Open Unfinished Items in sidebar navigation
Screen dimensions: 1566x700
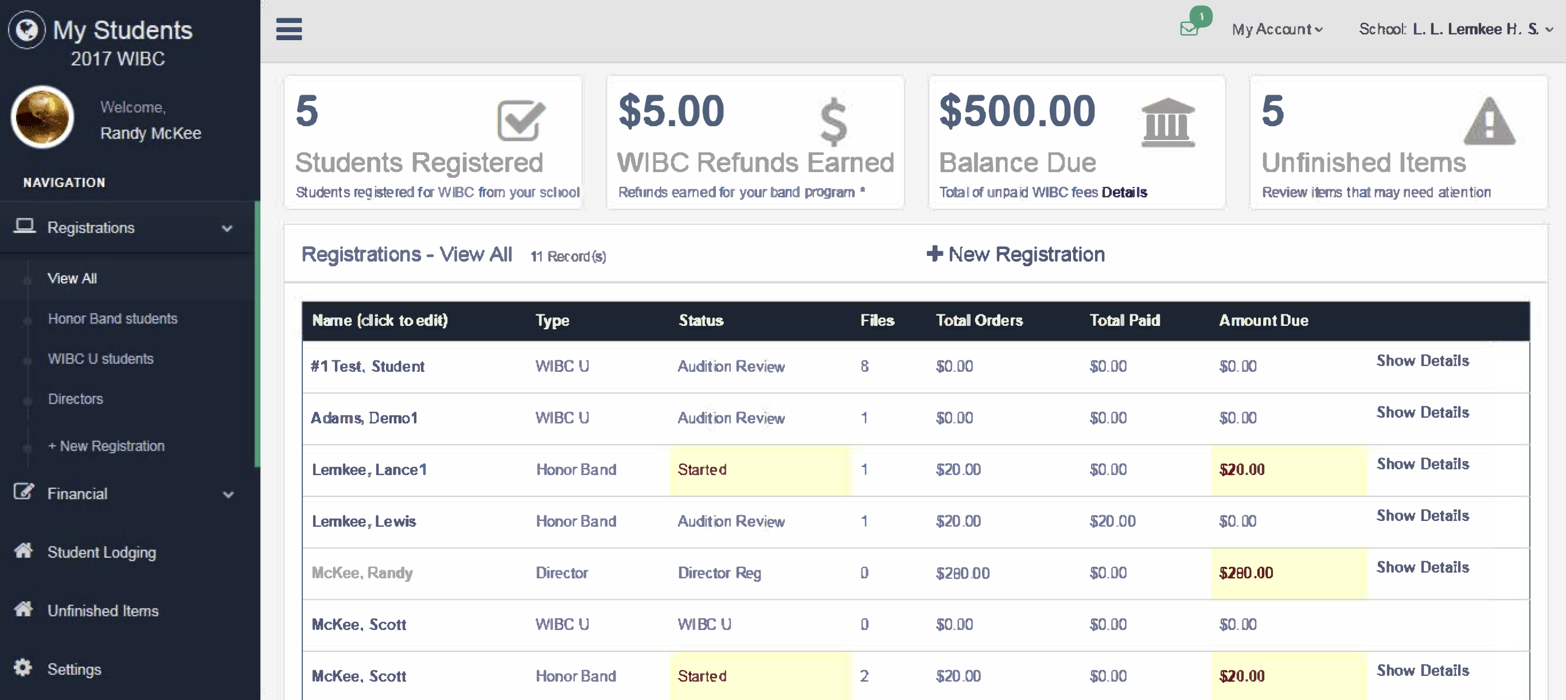(103, 610)
